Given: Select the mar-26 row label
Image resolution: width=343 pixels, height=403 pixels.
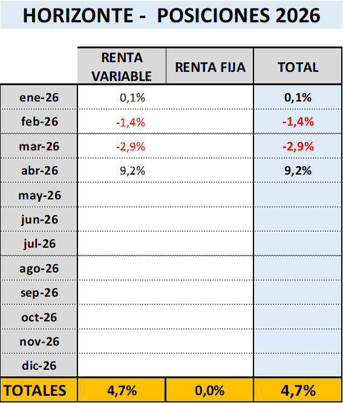Looking at the screenshot, I should pos(39,146).
